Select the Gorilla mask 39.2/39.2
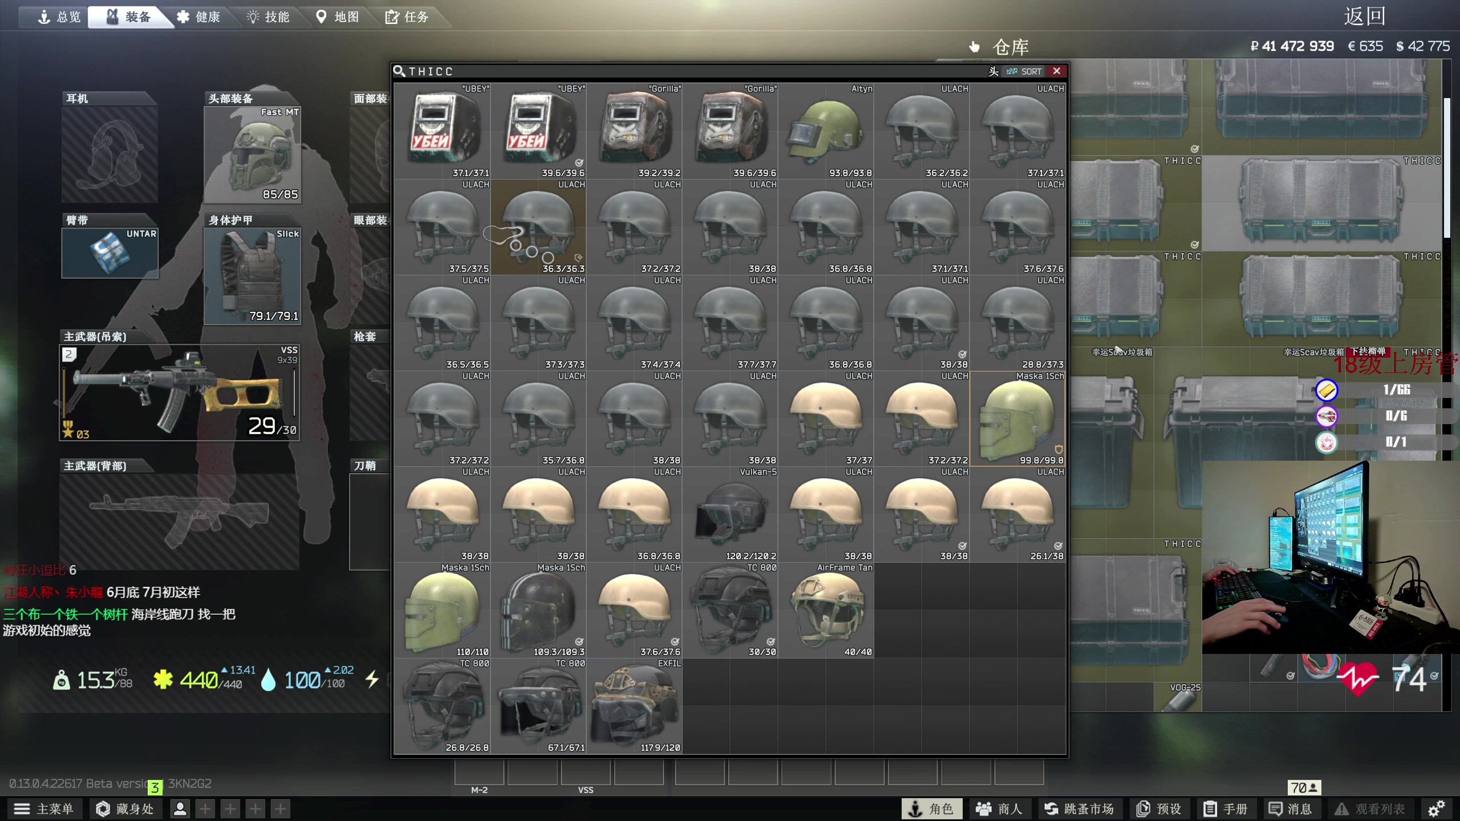 coord(634,131)
